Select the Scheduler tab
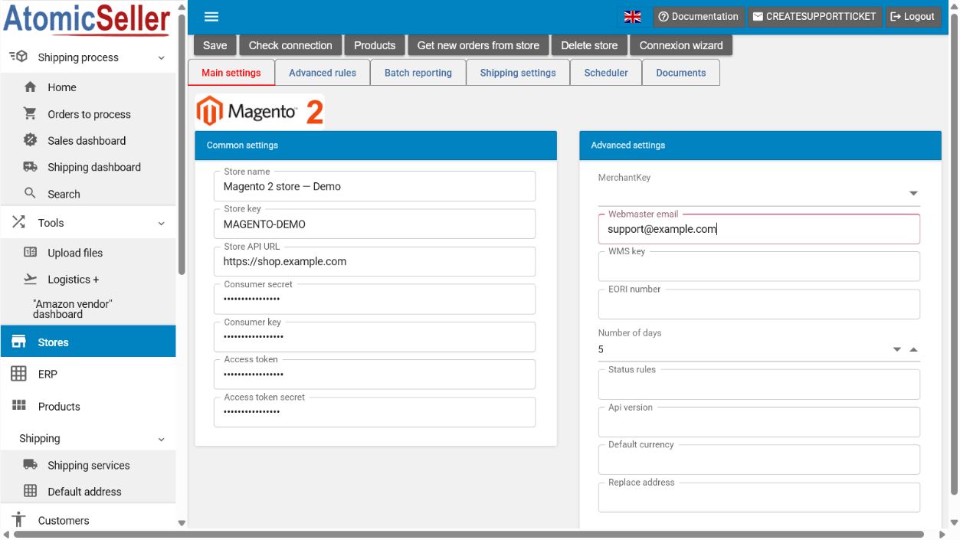This screenshot has height=540, width=960. (606, 73)
